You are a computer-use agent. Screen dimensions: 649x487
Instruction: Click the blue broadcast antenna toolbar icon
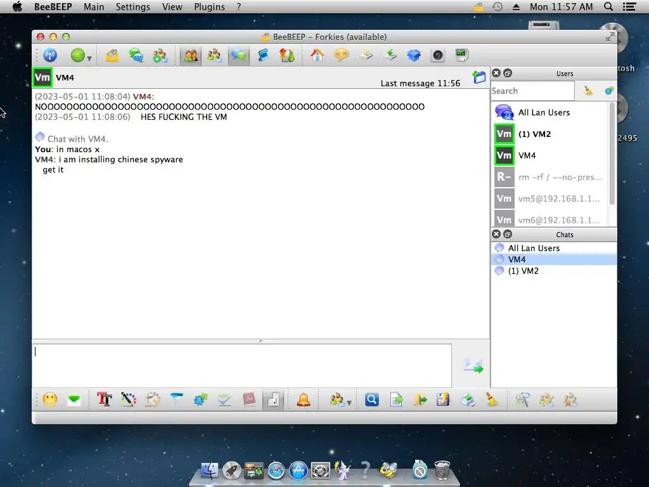pyautogui.click(x=50, y=55)
